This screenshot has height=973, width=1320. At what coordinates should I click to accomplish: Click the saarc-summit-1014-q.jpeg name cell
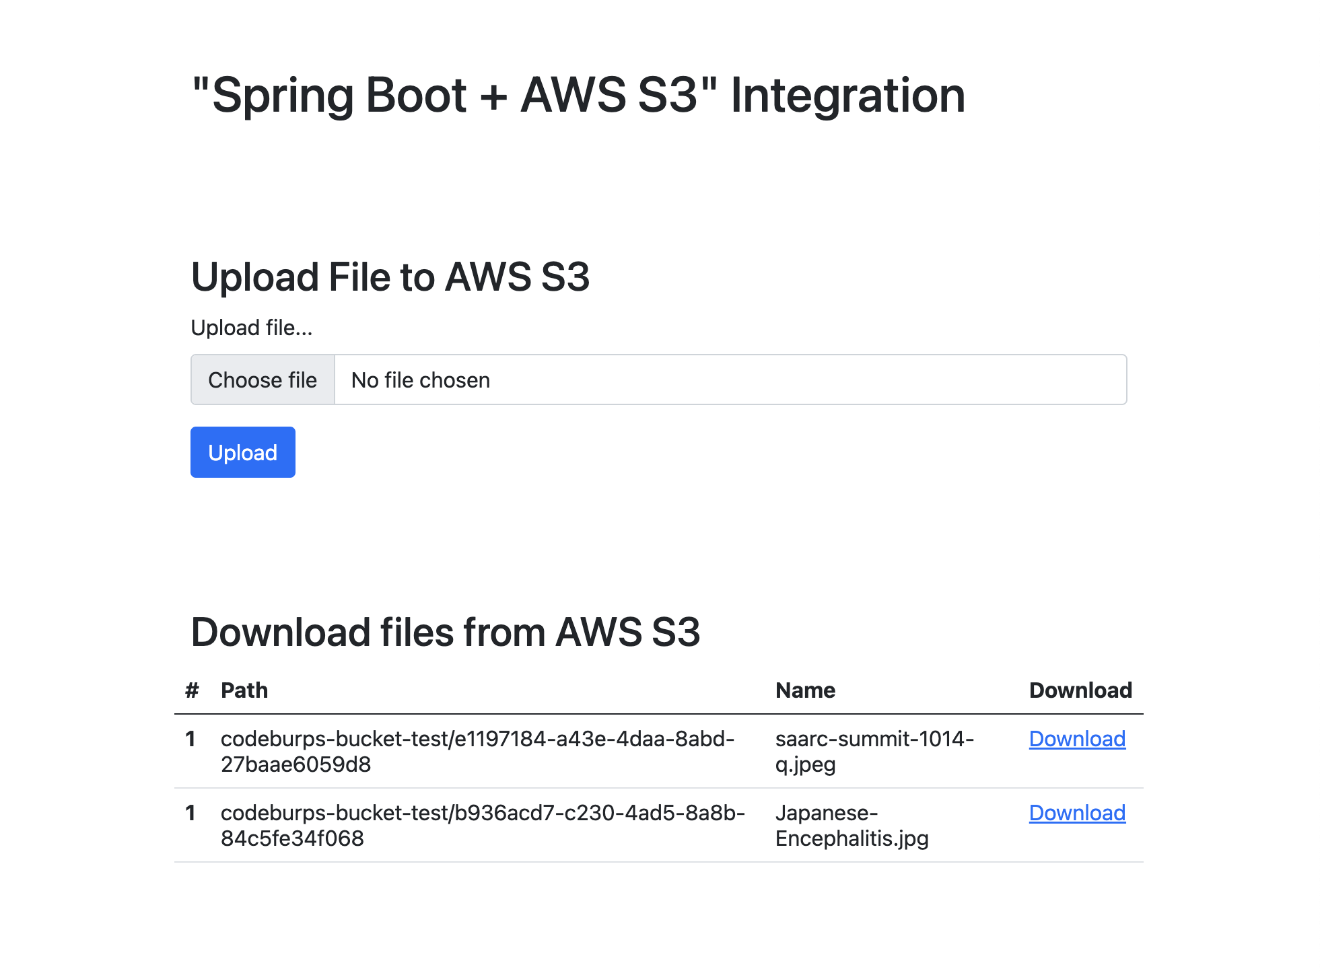point(874,752)
